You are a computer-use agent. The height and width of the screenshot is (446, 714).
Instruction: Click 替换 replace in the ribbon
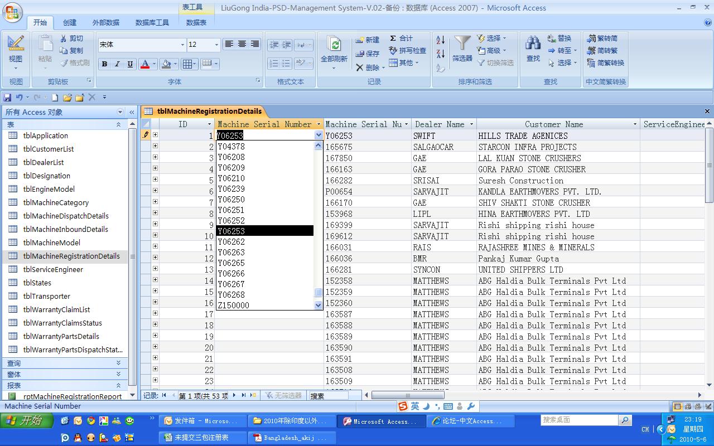click(x=559, y=38)
